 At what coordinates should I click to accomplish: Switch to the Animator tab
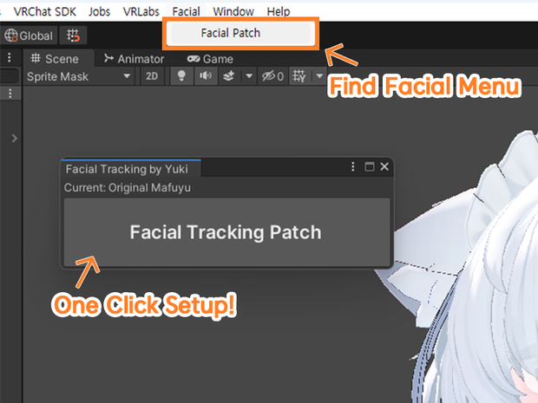[x=134, y=59]
